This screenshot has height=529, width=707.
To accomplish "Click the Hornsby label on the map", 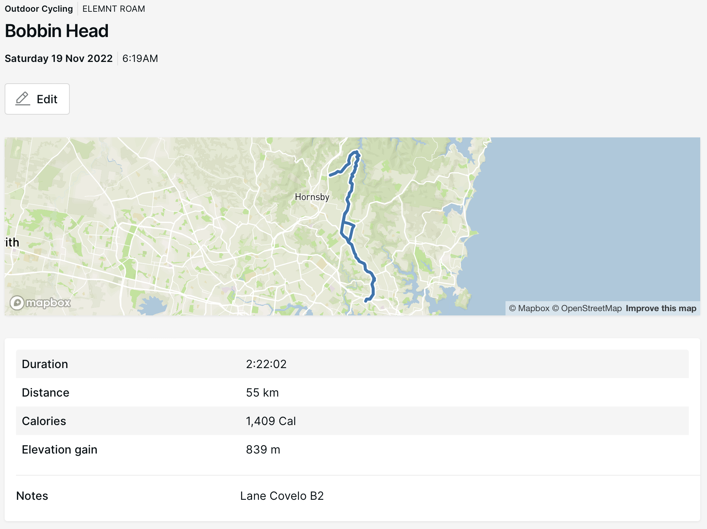I will tap(312, 197).
